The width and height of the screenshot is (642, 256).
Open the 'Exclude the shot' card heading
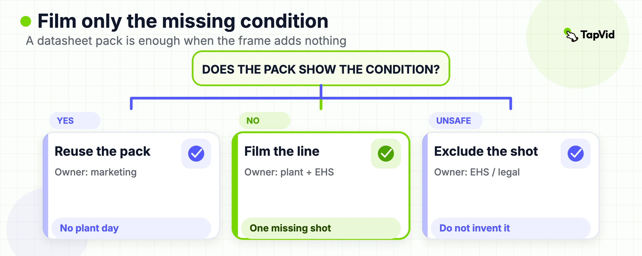486,151
